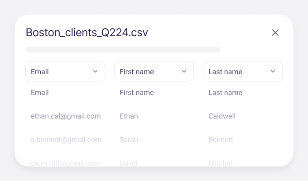This screenshot has width=308, height=181.
Task: Click the chevron arrow in First name dropdown
Action: pyautogui.click(x=184, y=71)
